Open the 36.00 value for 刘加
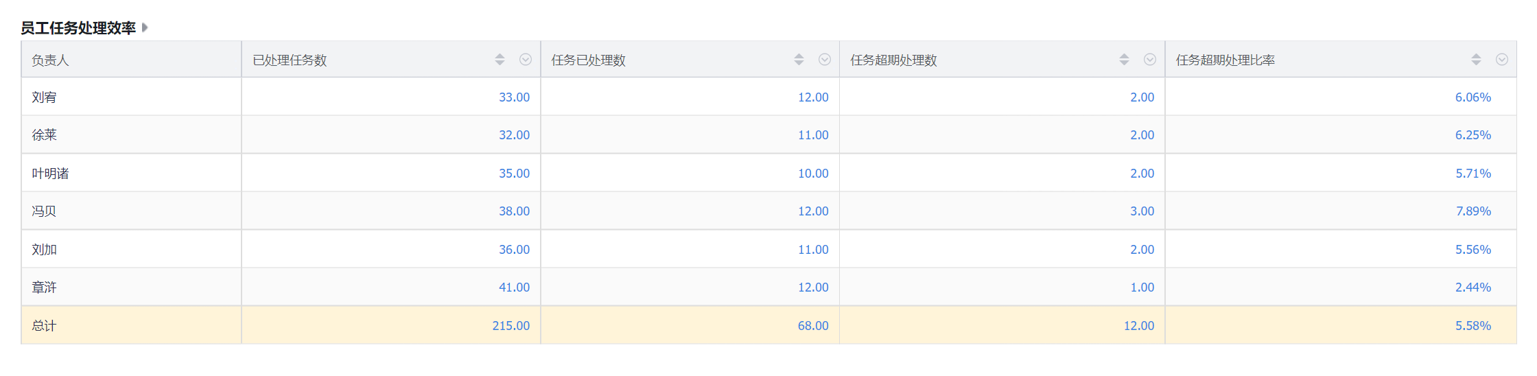The height and width of the screenshot is (376, 1537). (x=514, y=250)
